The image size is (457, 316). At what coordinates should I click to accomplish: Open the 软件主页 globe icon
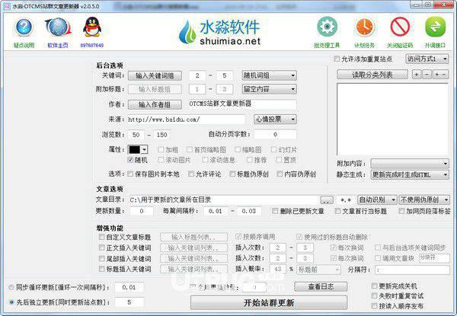pyautogui.click(x=58, y=27)
